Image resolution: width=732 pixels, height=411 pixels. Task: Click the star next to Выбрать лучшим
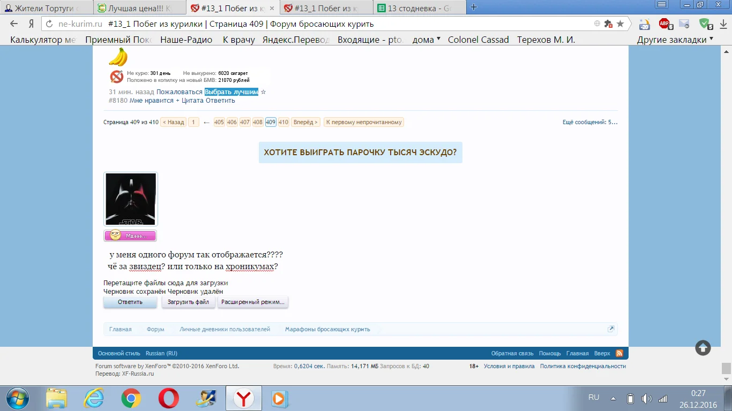tap(263, 92)
